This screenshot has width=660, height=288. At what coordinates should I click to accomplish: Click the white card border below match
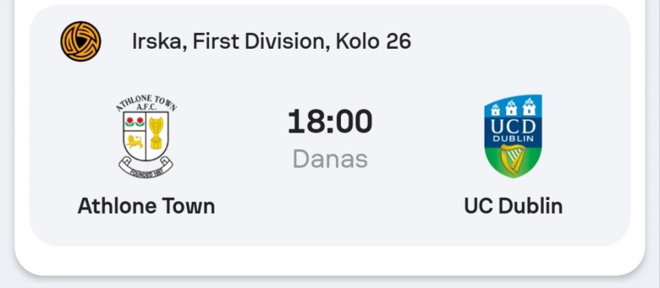coord(330,261)
